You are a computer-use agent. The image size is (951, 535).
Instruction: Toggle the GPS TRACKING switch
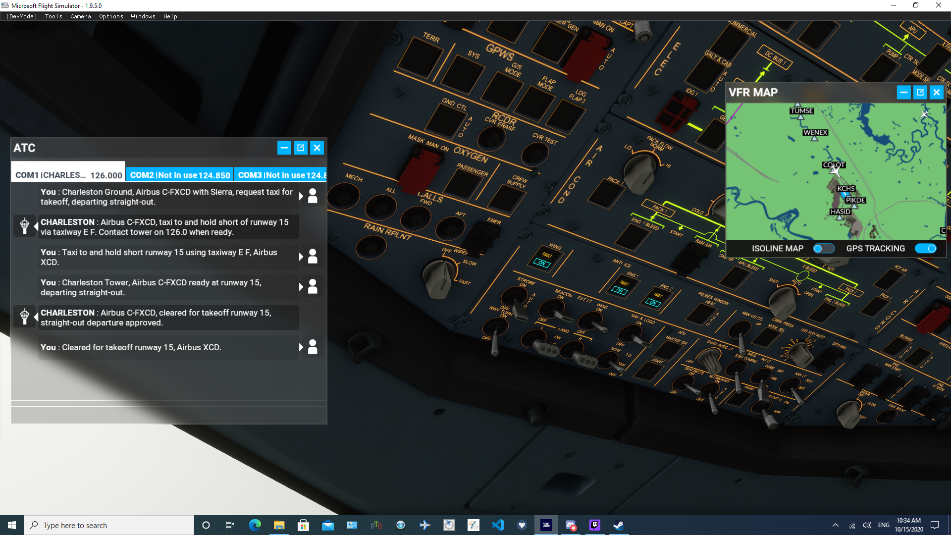coord(926,249)
